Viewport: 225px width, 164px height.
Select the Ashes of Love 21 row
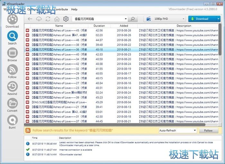pyautogui.click(x=122, y=107)
